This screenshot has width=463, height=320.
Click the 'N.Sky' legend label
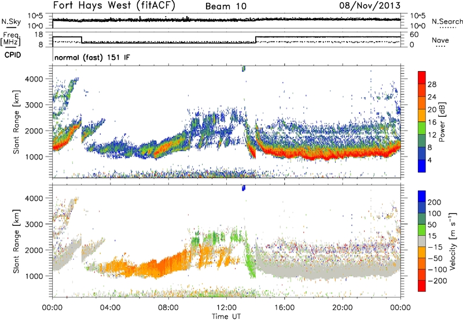click(11, 21)
